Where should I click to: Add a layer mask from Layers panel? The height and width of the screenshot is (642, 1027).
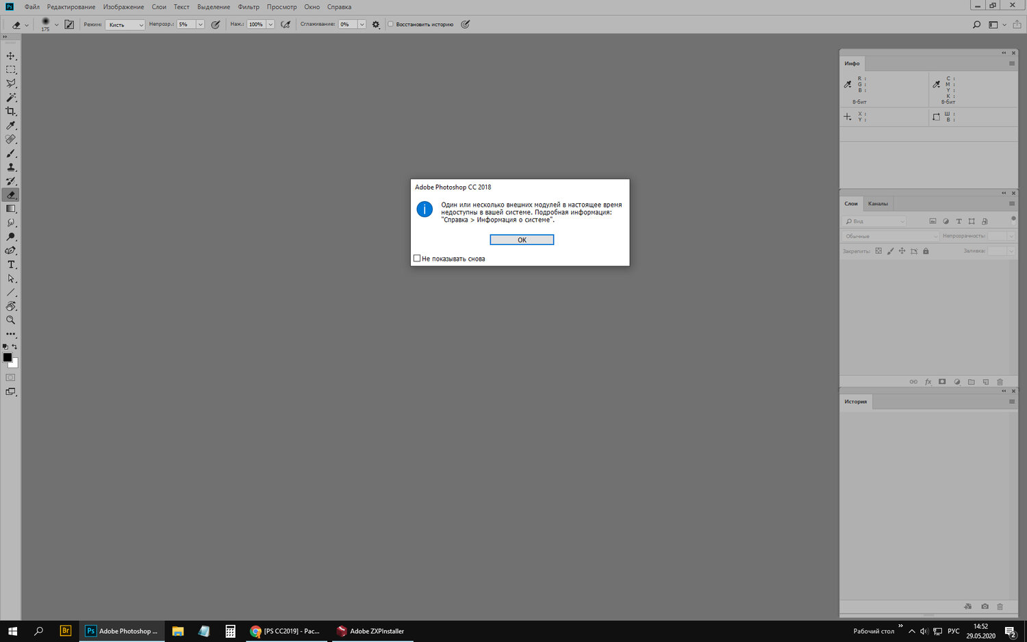point(942,382)
